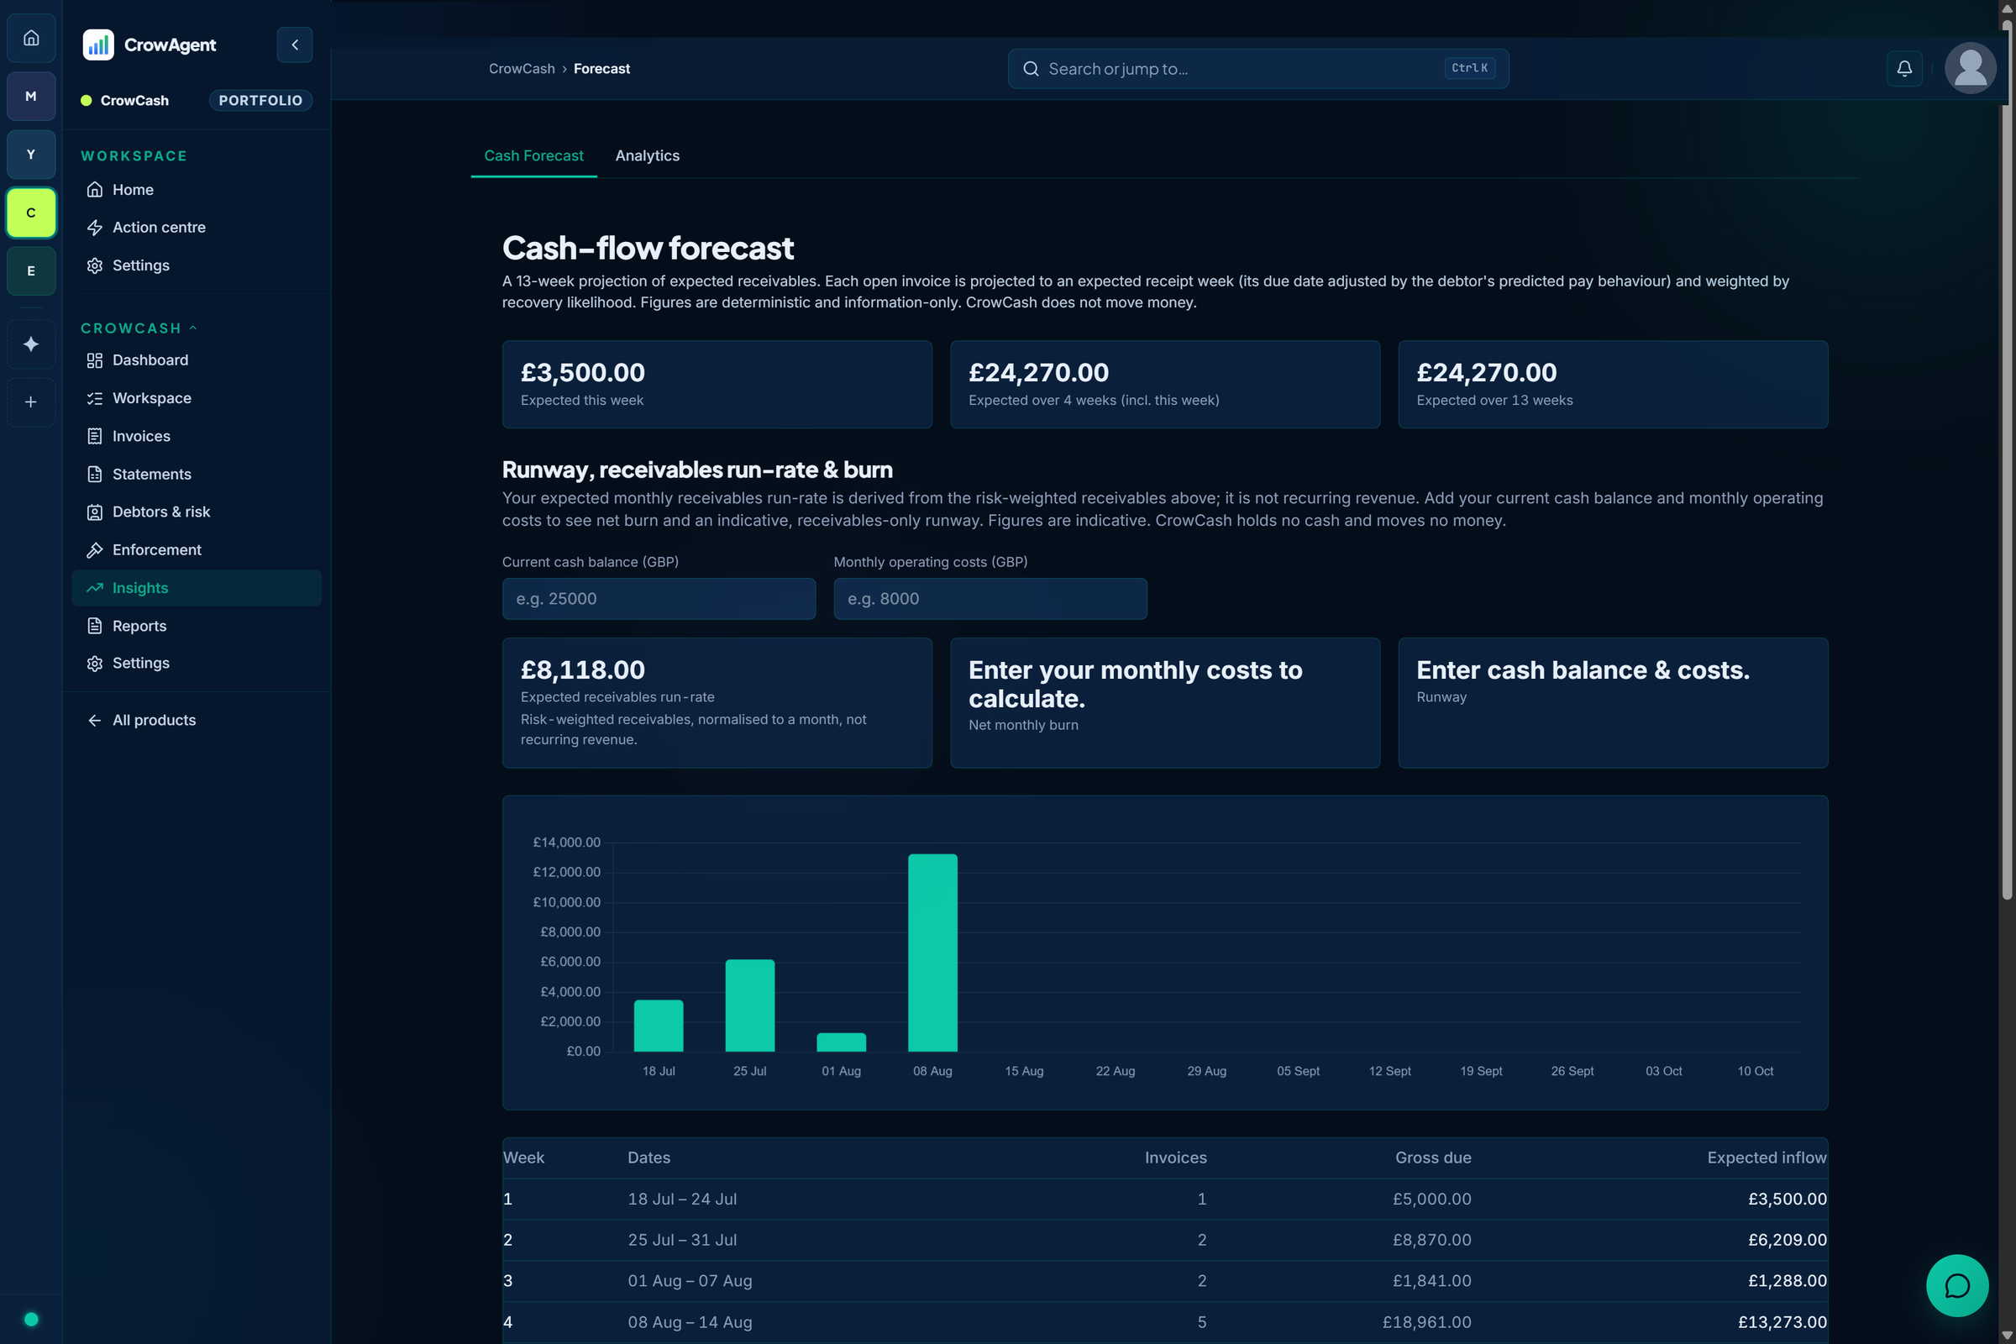Click the 08 Aug chart bar
The height and width of the screenshot is (1344, 2016).
[x=932, y=953]
